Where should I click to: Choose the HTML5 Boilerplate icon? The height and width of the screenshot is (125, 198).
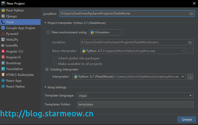pos(3,75)
